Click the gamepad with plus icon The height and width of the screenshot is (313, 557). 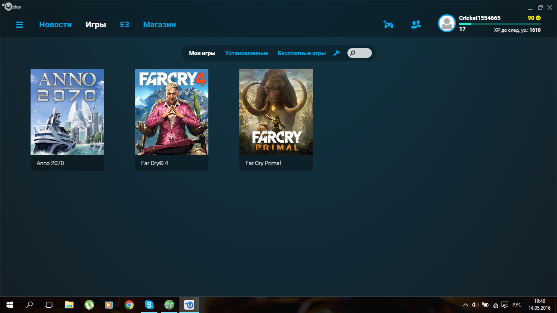pyautogui.click(x=388, y=24)
